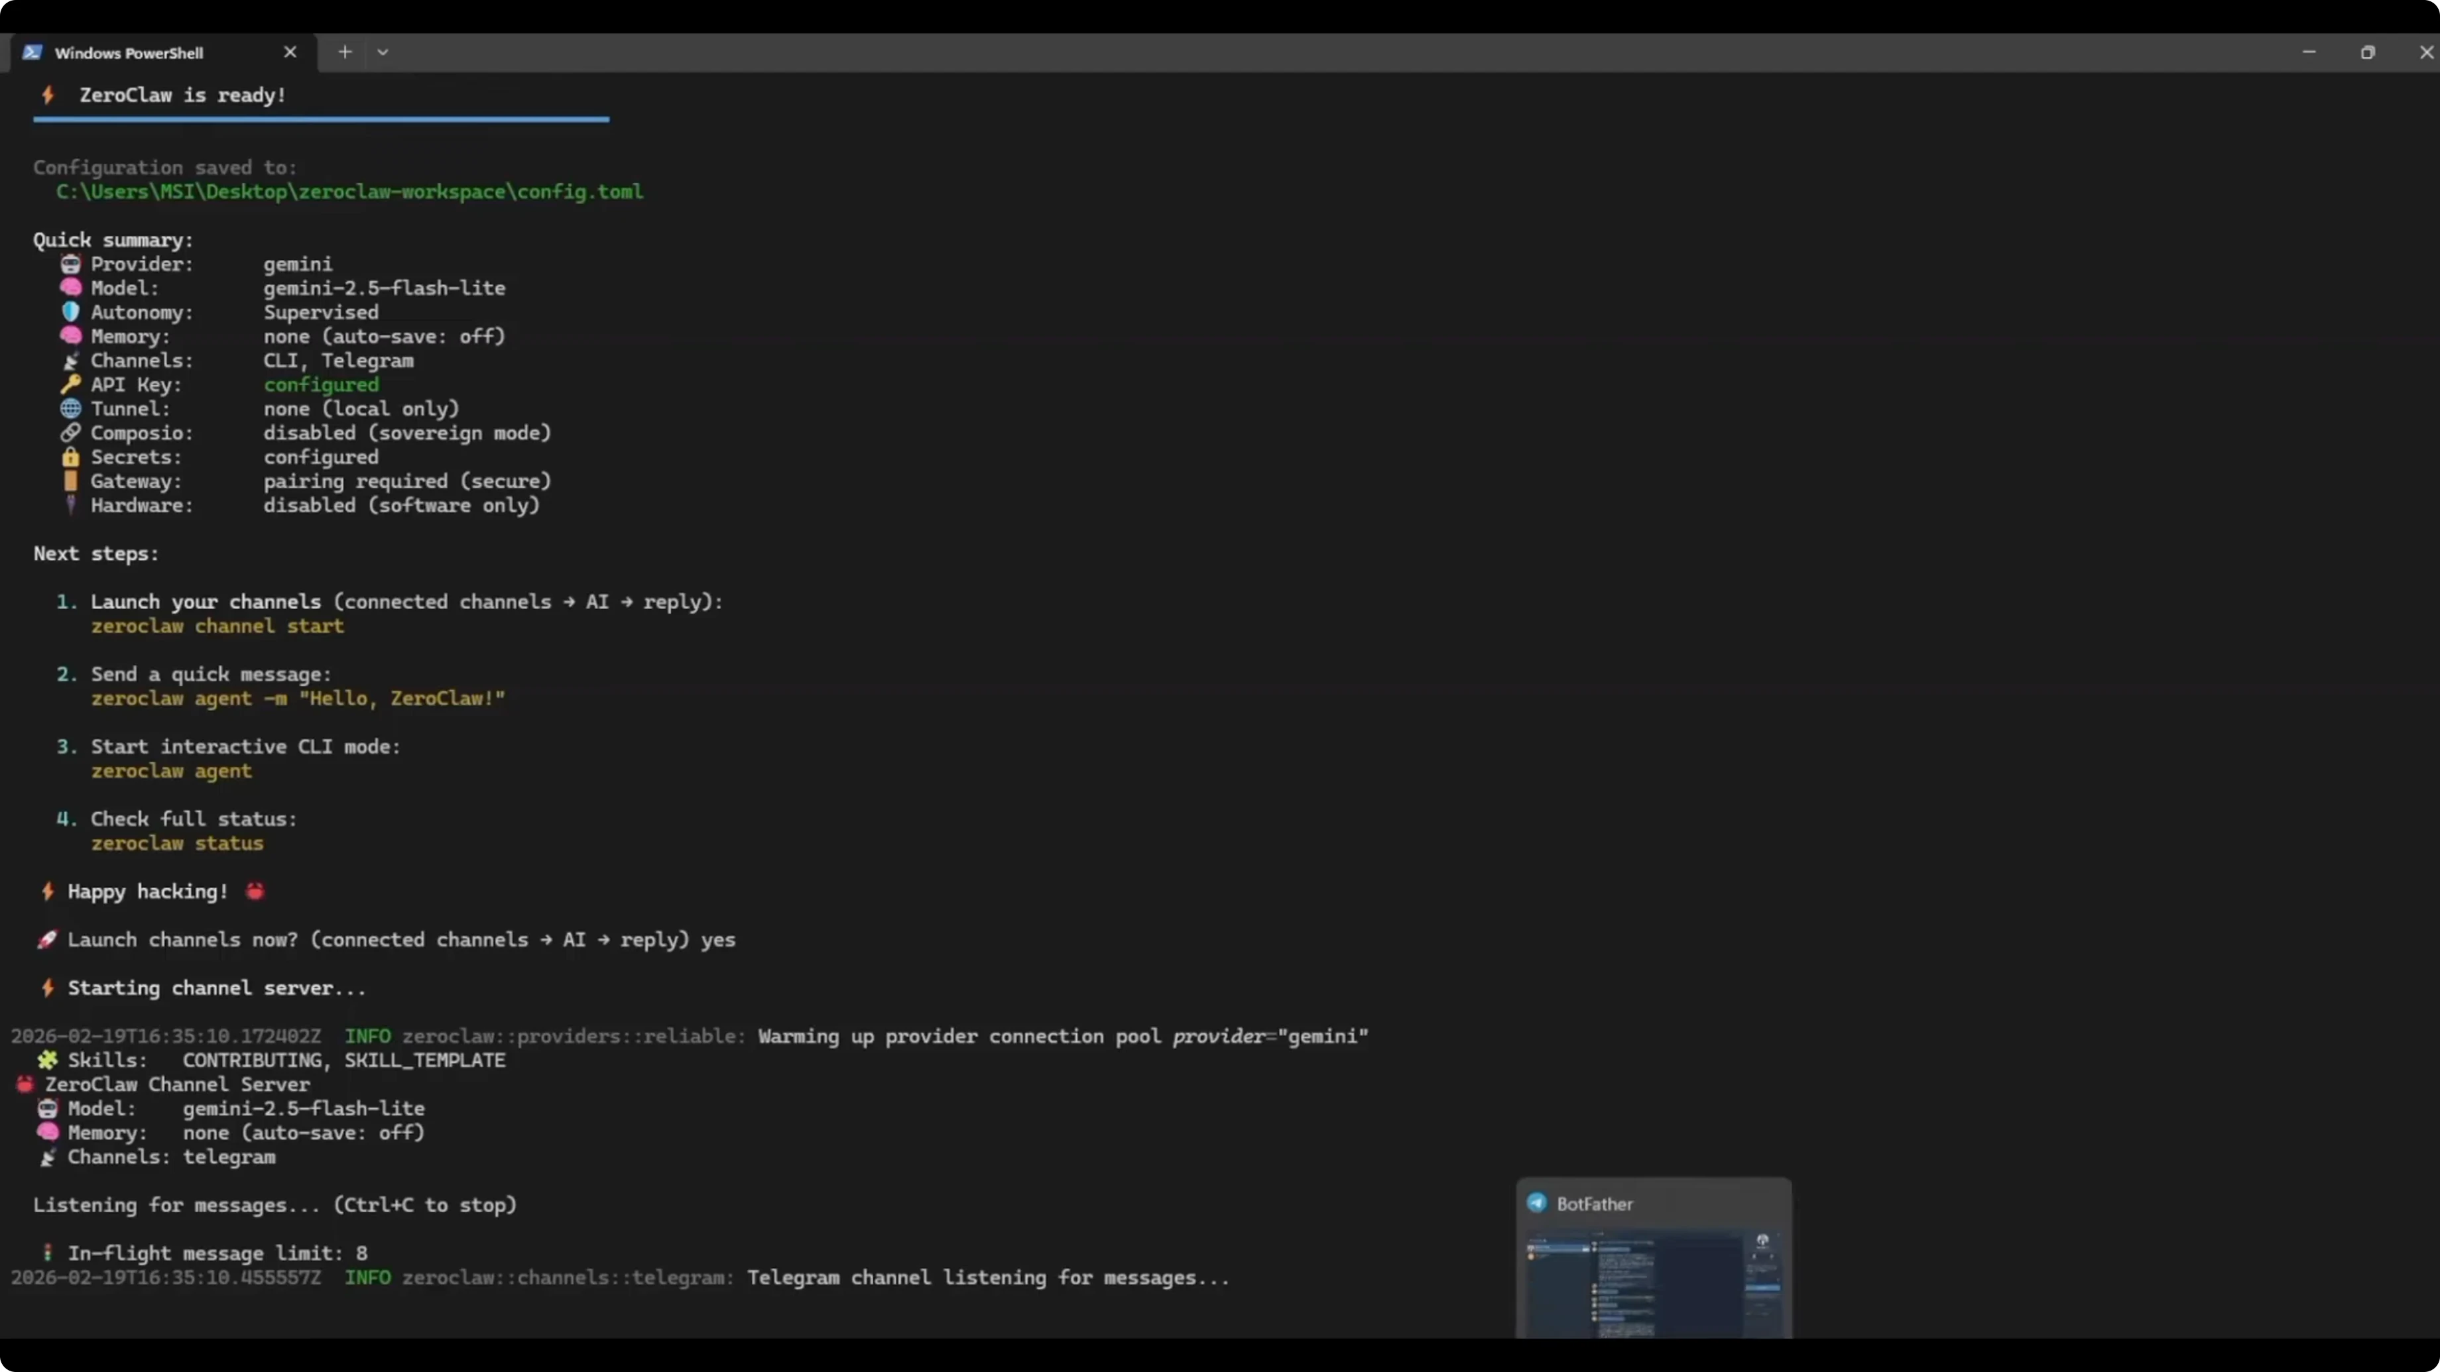Restore down the terminal window

pos(2367,52)
